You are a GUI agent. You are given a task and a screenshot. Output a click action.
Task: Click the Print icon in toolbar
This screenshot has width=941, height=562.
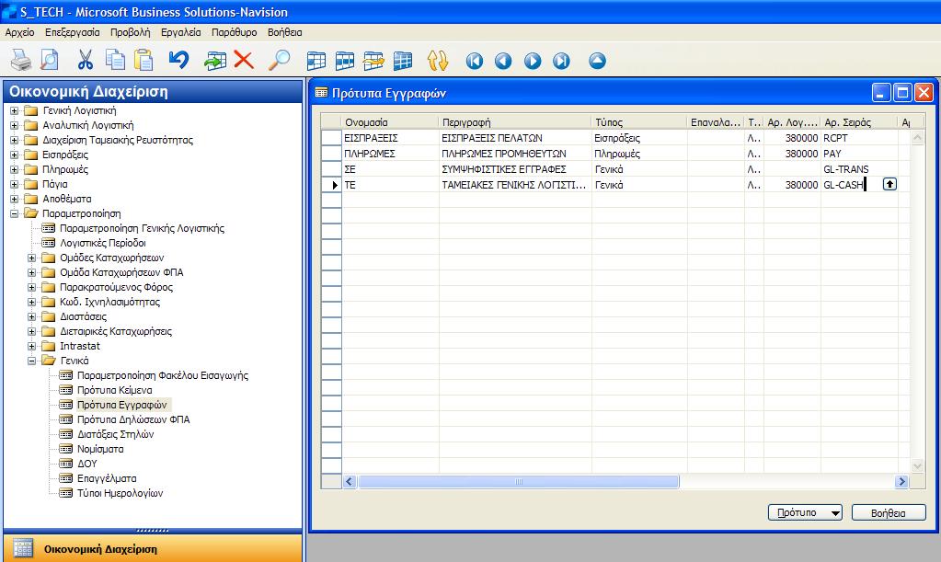(21, 60)
